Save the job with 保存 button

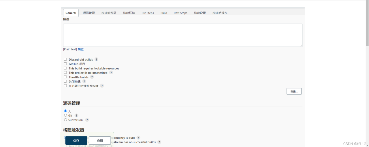[x=76, y=140]
